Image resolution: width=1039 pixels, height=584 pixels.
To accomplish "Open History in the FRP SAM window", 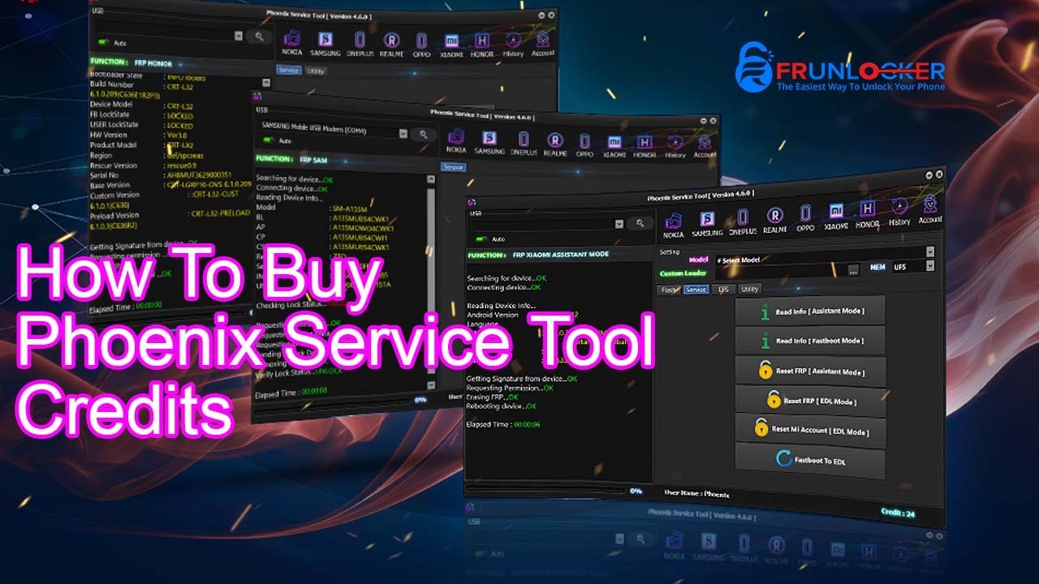I will (x=675, y=147).
